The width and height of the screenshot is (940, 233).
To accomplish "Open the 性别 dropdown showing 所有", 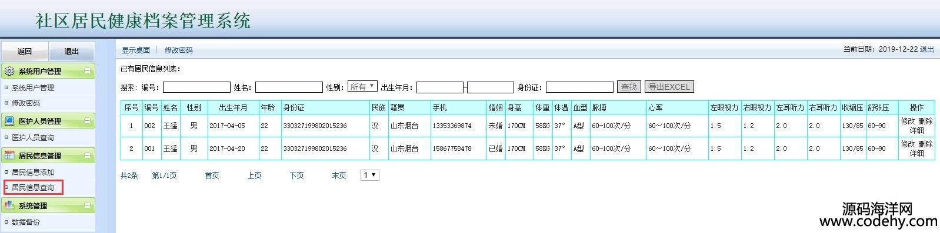I will (362, 86).
